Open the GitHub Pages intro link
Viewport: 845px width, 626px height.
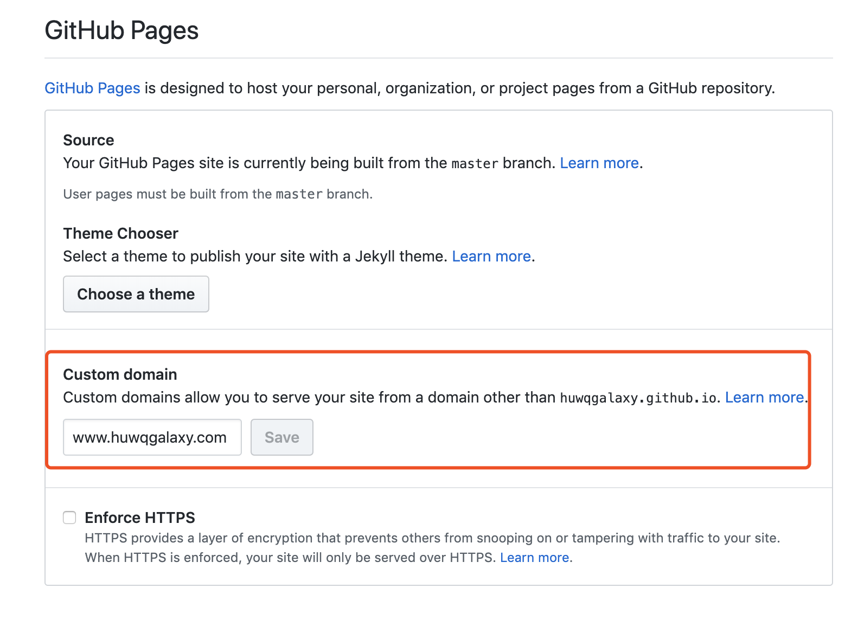(92, 88)
